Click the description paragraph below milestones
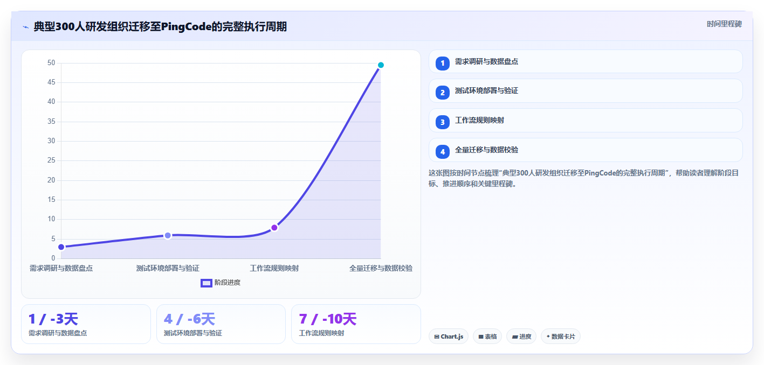 click(x=583, y=178)
